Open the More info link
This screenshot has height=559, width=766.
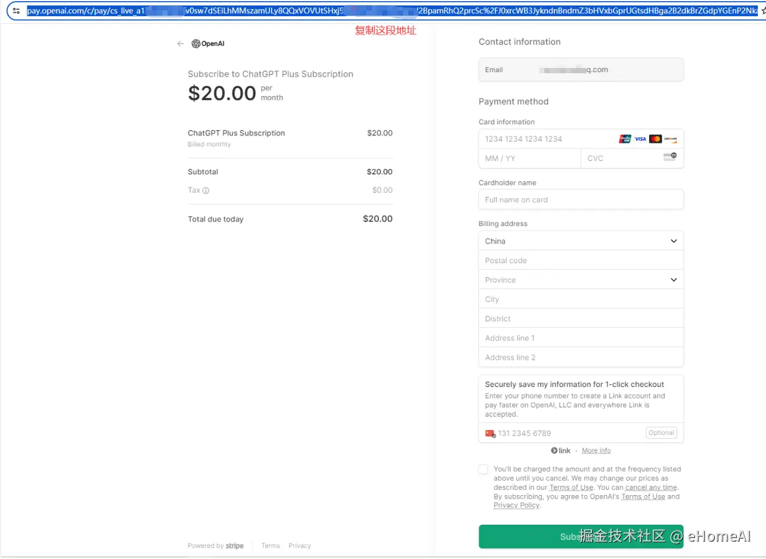coord(596,451)
